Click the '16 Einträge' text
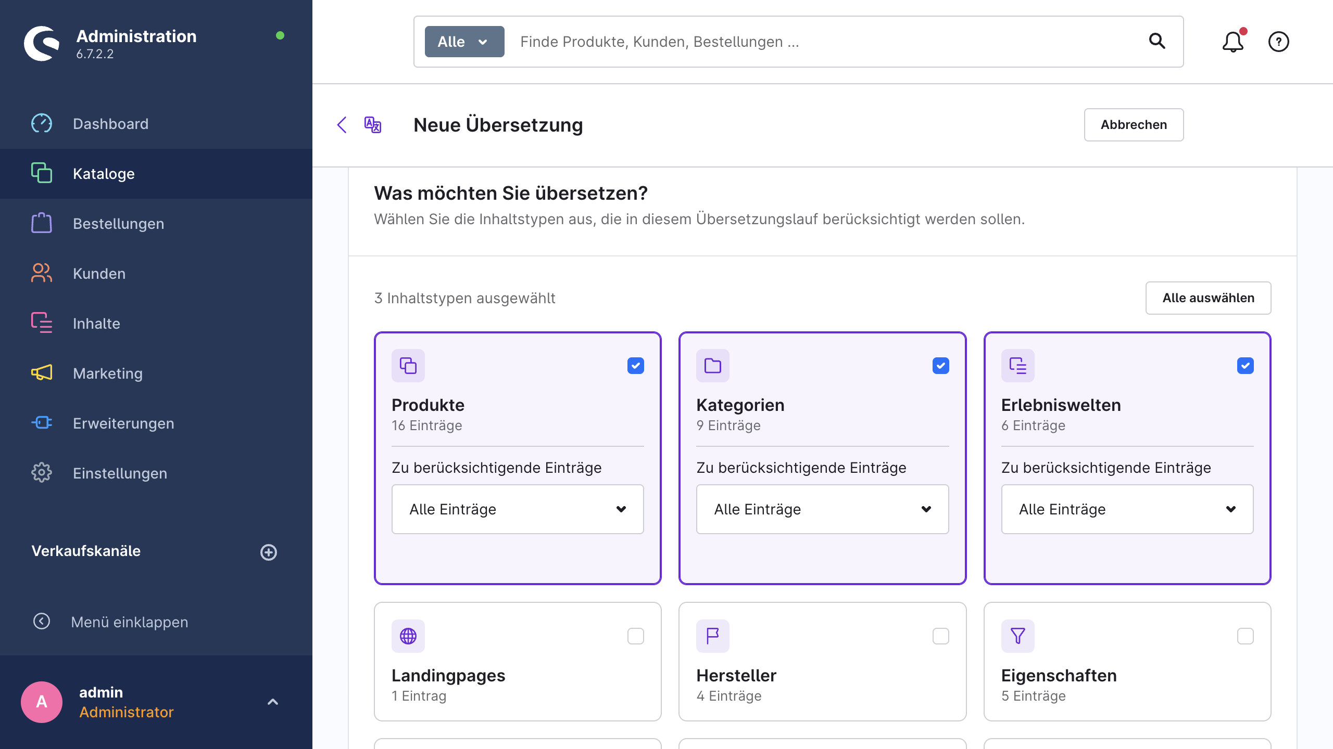 [426, 425]
